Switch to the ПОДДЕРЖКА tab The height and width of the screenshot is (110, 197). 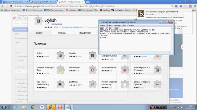(85, 33)
